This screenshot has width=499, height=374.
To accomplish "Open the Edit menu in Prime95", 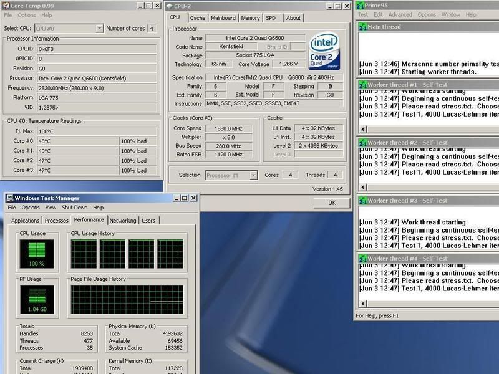I will pyautogui.click(x=378, y=14).
